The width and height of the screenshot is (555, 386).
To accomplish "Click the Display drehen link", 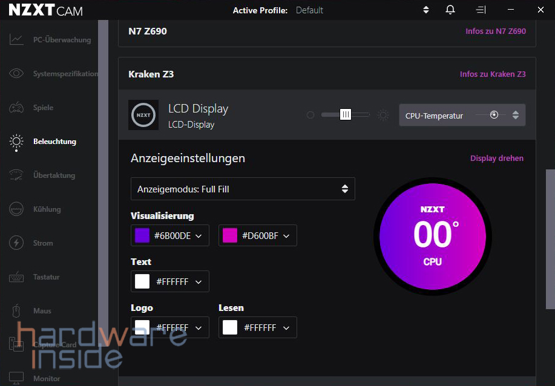I will pyautogui.click(x=497, y=158).
